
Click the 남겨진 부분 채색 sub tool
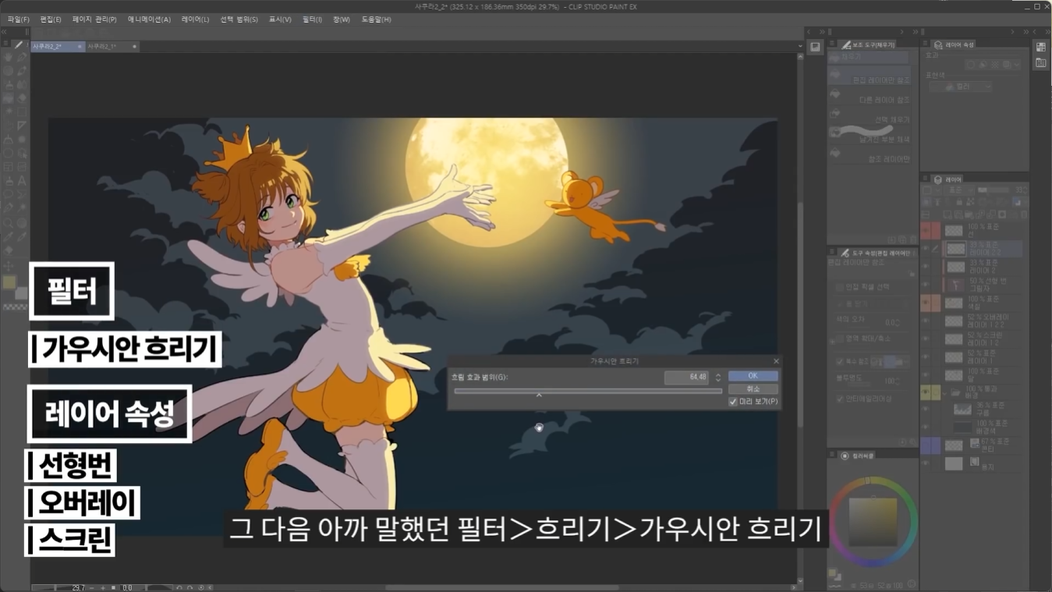tap(868, 134)
